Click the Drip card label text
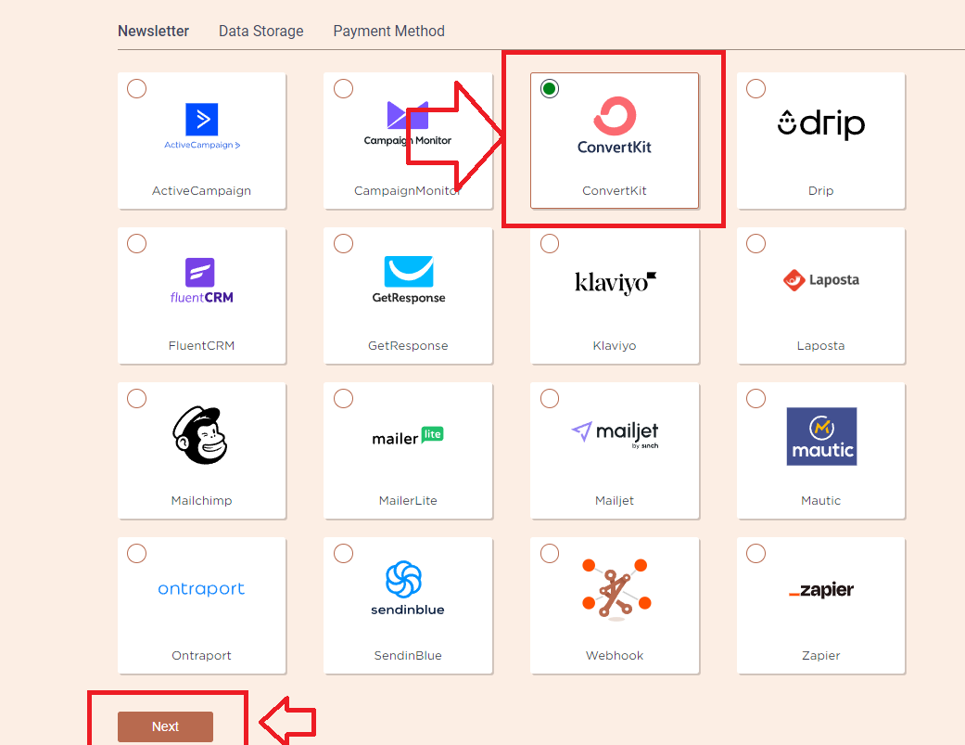 821,191
